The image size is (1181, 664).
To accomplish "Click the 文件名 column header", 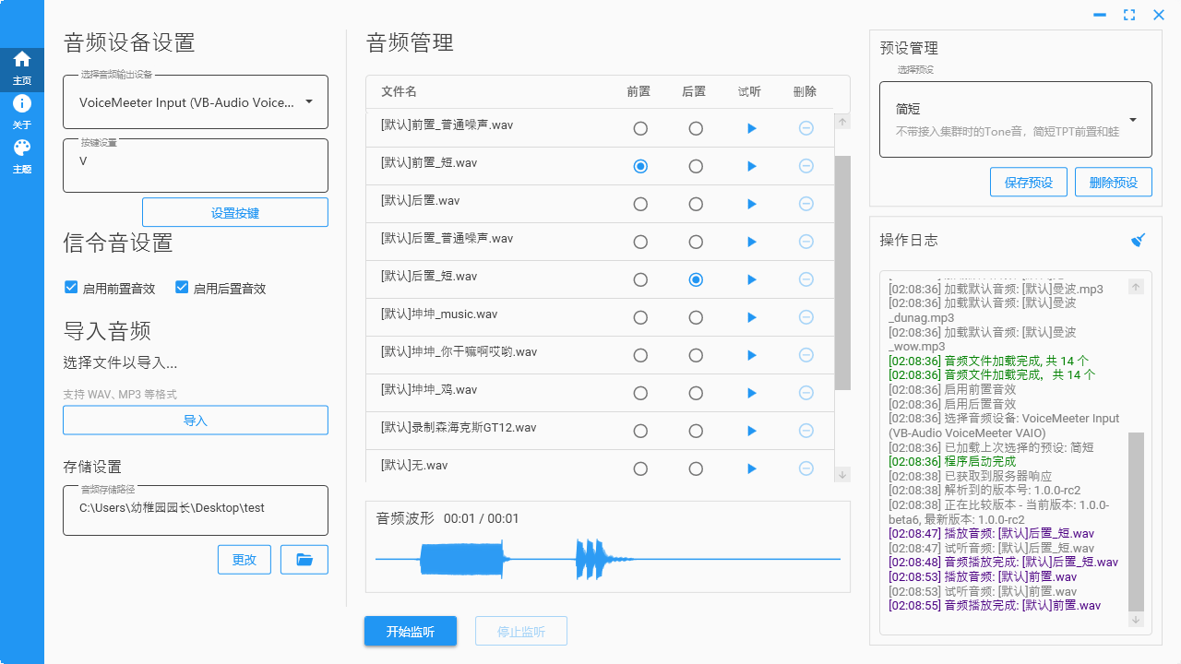I will [x=399, y=91].
